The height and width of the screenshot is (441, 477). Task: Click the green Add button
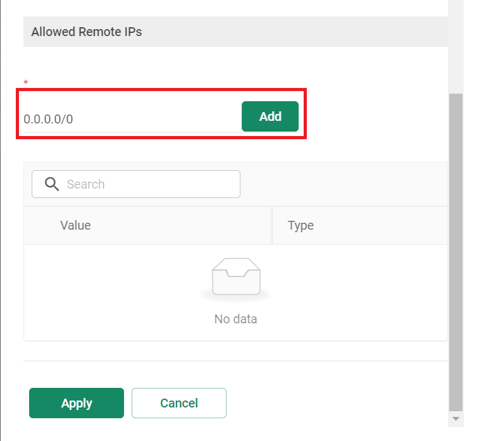(270, 116)
